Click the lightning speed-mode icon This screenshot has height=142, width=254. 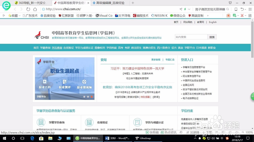pyautogui.click(x=185, y=9)
